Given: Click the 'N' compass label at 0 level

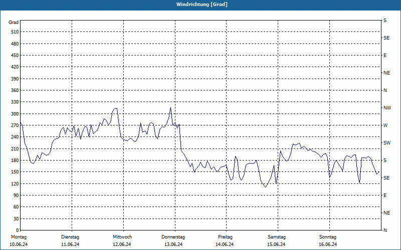Looking at the screenshot, I should click(385, 230).
